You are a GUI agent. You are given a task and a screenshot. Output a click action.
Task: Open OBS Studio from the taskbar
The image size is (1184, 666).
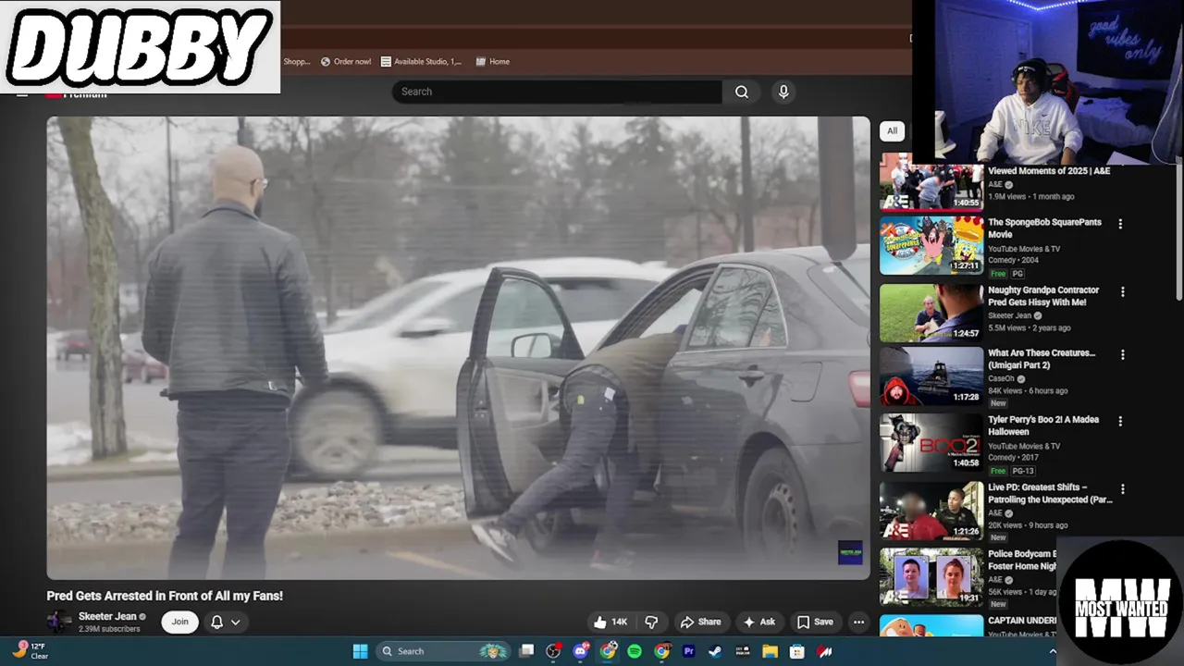coord(553,651)
